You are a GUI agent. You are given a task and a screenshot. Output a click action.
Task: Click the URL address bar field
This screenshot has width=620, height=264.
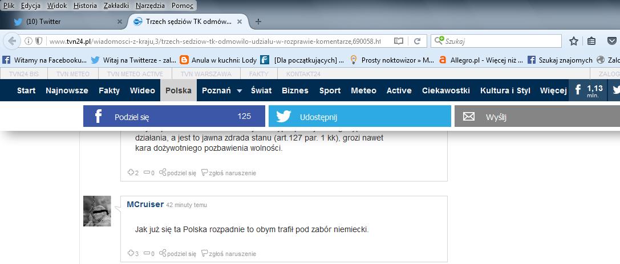click(x=214, y=41)
